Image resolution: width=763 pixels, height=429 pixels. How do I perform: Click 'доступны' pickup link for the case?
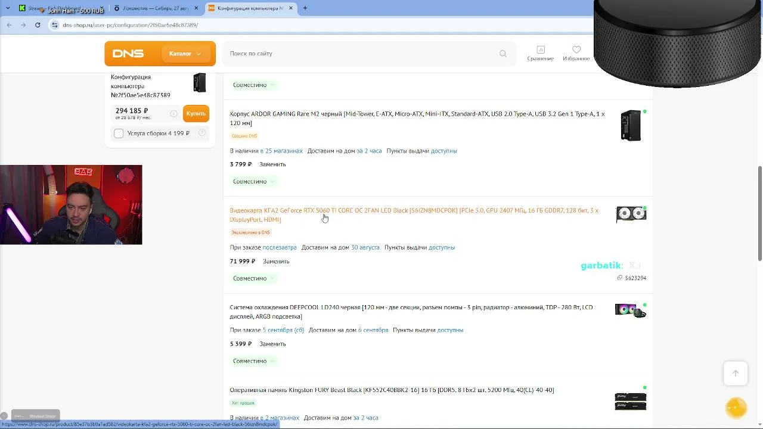(443, 151)
